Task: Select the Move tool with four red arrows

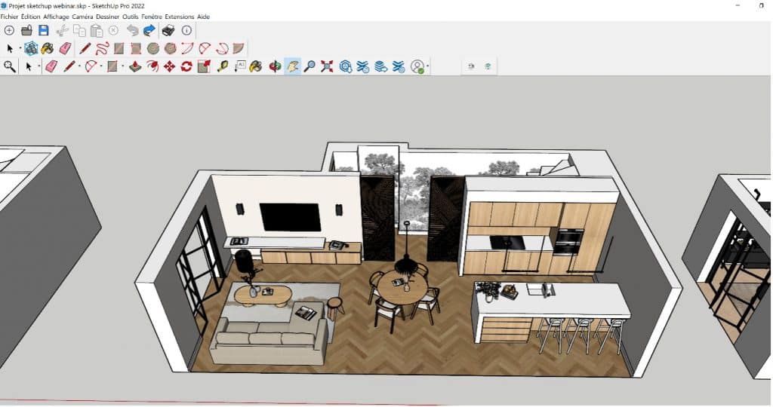Action: click(170, 66)
